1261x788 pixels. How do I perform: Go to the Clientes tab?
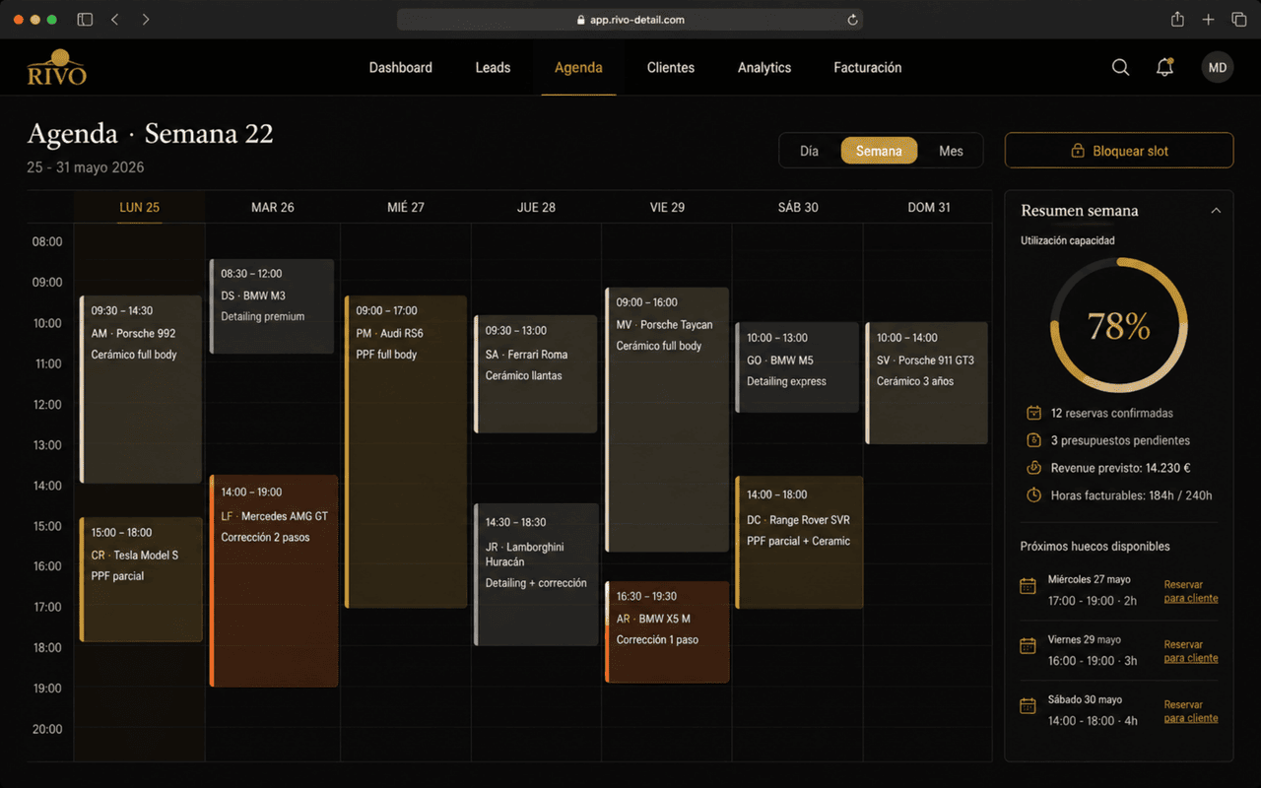[x=671, y=68]
